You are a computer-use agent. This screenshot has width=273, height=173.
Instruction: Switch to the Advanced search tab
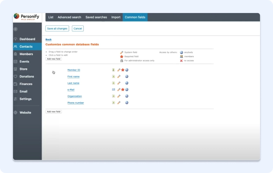69,17
